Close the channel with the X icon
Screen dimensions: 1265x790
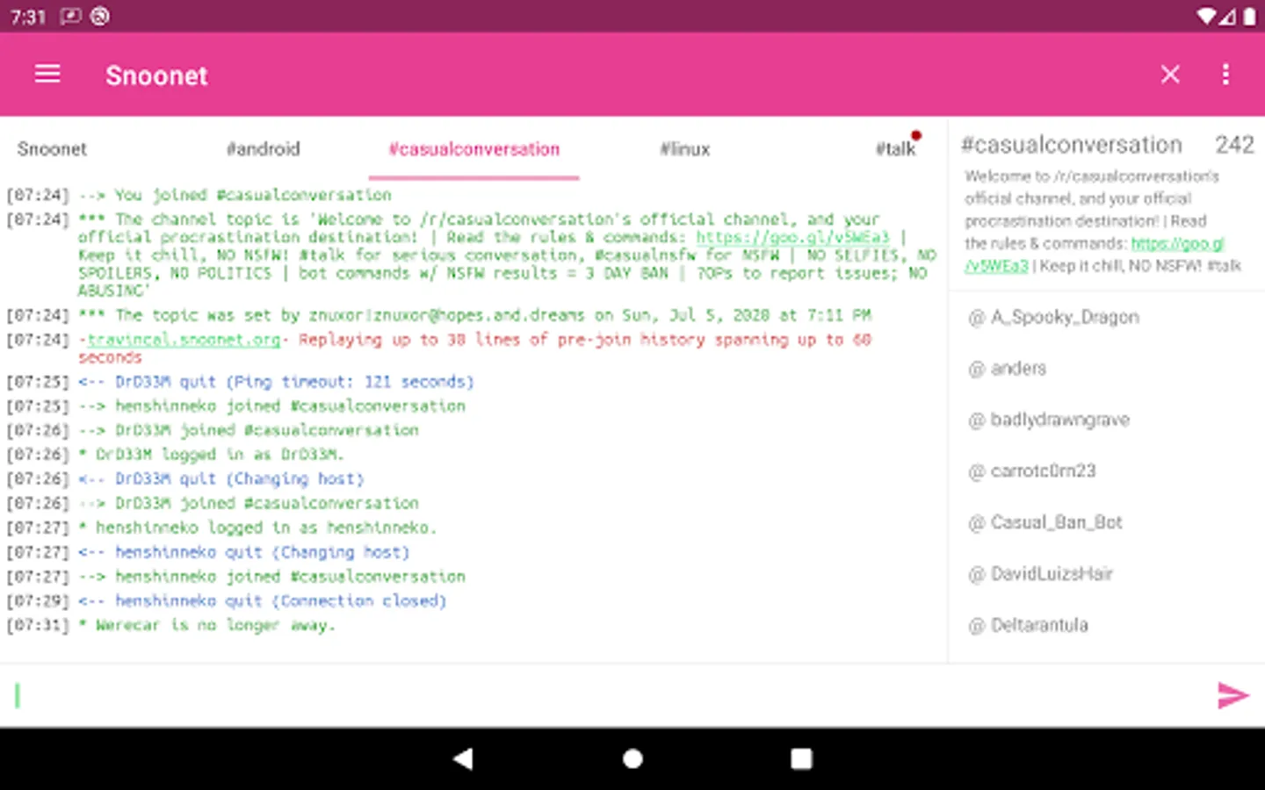coord(1170,75)
